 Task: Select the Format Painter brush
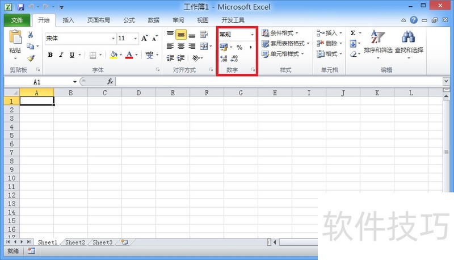(31, 58)
